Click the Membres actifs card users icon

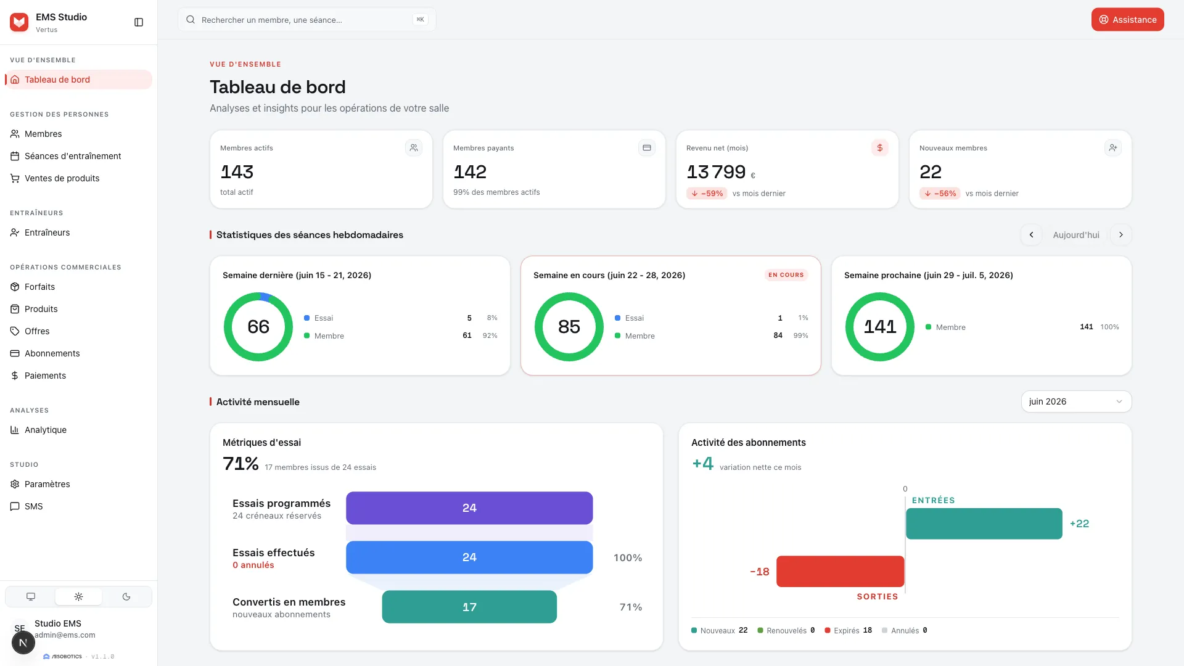(x=414, y=148)
